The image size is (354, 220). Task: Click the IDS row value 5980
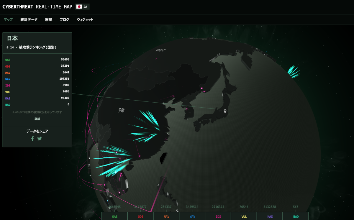coord(66,85)
